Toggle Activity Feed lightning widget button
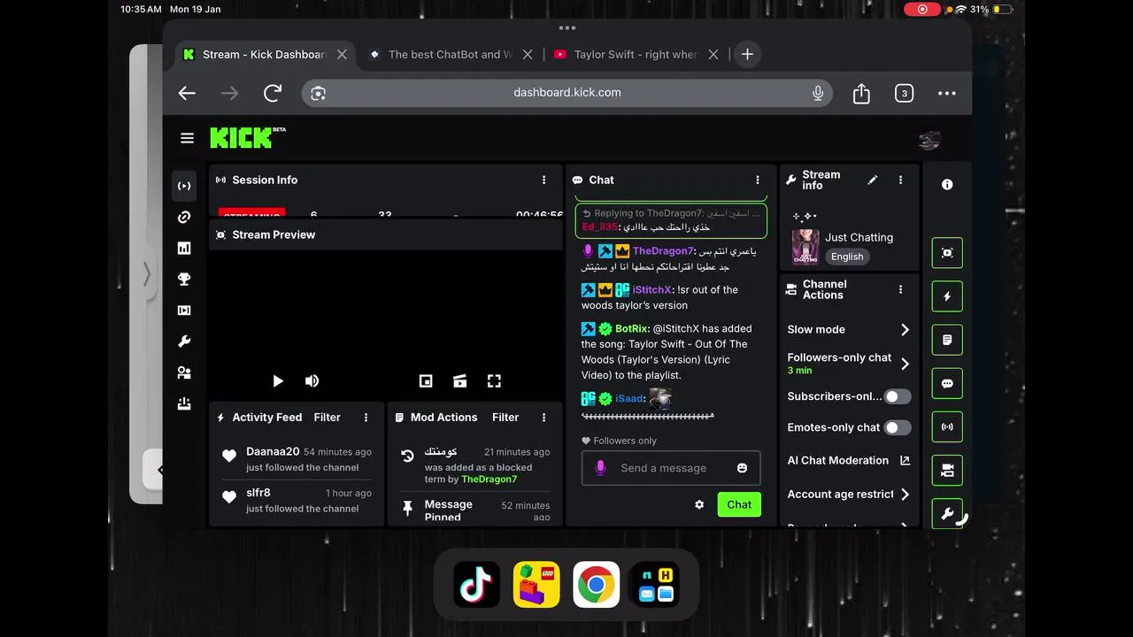This screenshot has width=1133, height=637. coord(947,296)
